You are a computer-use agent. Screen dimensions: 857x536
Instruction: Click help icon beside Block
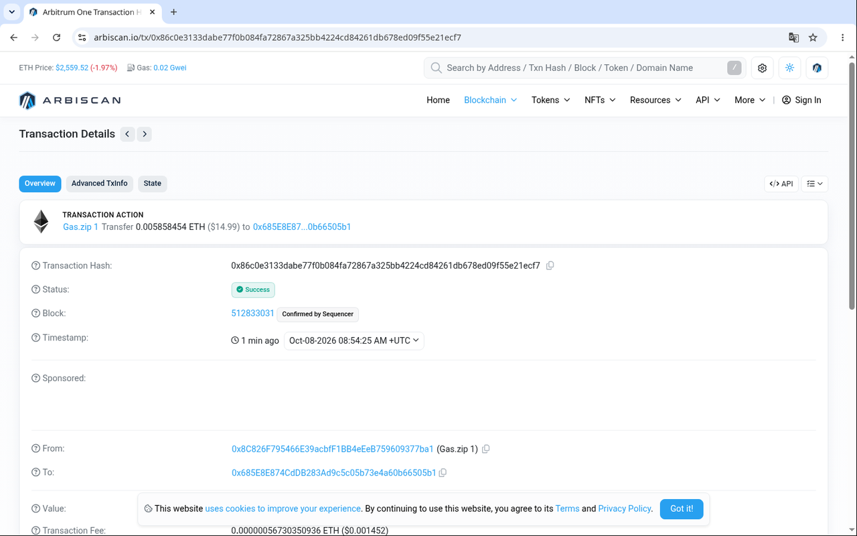tap(36, 314)
